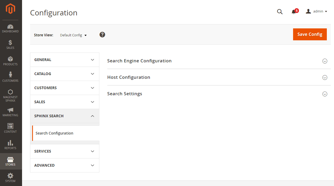
Task: Click the Magento logo
Action: pyautogui.click(x=11, y=8)
